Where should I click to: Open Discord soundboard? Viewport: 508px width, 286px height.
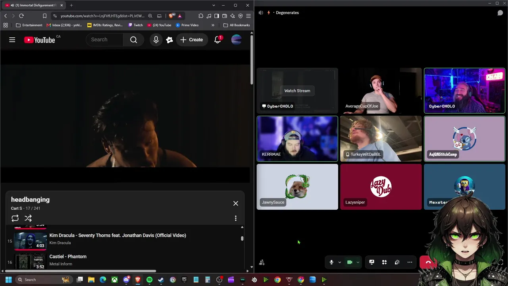pyautogui.click(x=397, y=262)
